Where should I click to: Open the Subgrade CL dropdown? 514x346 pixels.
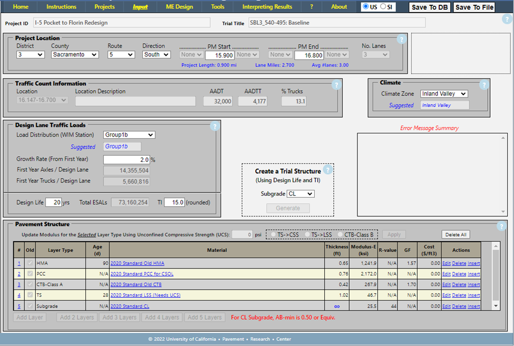pyautogui.click(x=300, y=194)
